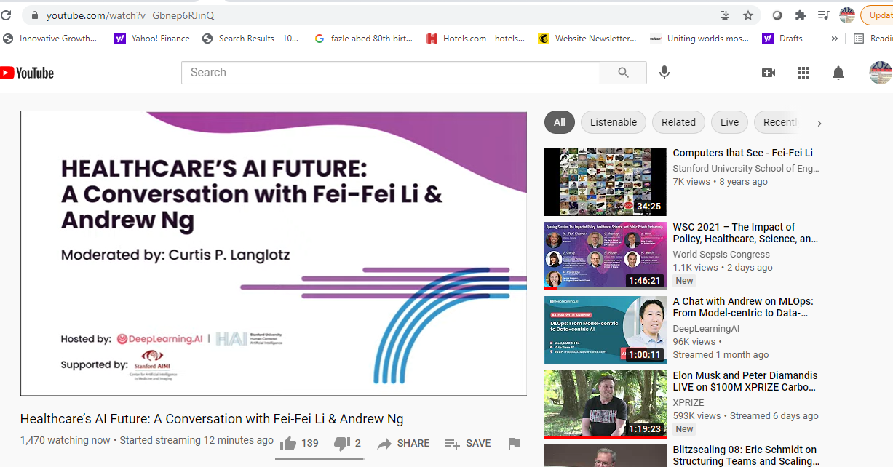
Task: Select the Live filter chip
Action: click(x=730, y=122)
